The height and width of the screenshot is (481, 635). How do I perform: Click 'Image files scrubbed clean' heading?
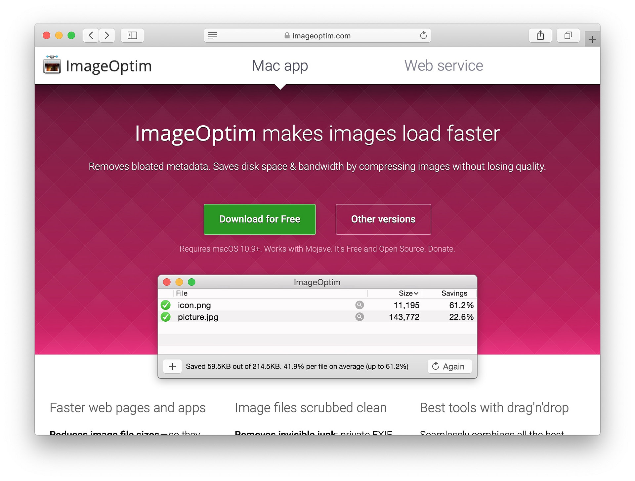pyautogui.click(x=311, y=408)
